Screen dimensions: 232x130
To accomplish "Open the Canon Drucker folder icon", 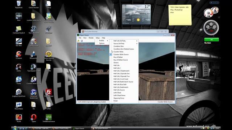I will click(34, 4).
